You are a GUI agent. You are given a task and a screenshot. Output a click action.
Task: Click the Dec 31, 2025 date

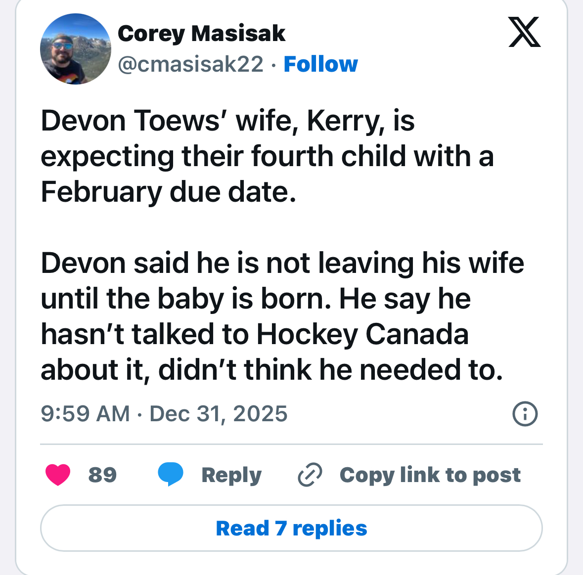click(218, 414)
